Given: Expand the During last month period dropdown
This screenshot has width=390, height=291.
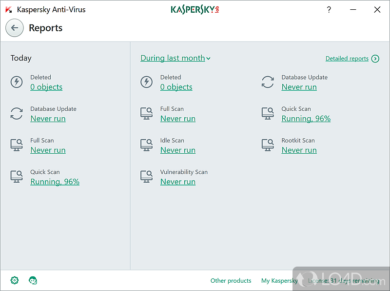Looking at the screenshot, I should pos(175,58).
